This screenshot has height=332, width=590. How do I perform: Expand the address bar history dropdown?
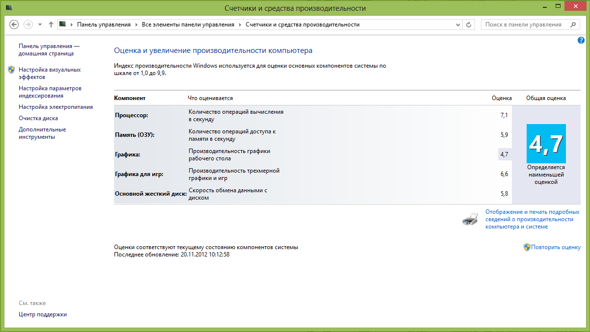[x=459, y=25]
